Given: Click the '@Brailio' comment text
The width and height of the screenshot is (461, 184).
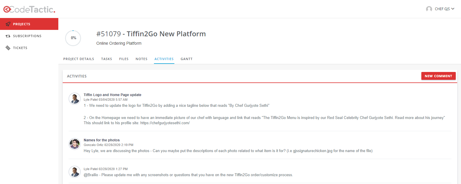Looking at the screenshot, I should (x=188, y=175).
